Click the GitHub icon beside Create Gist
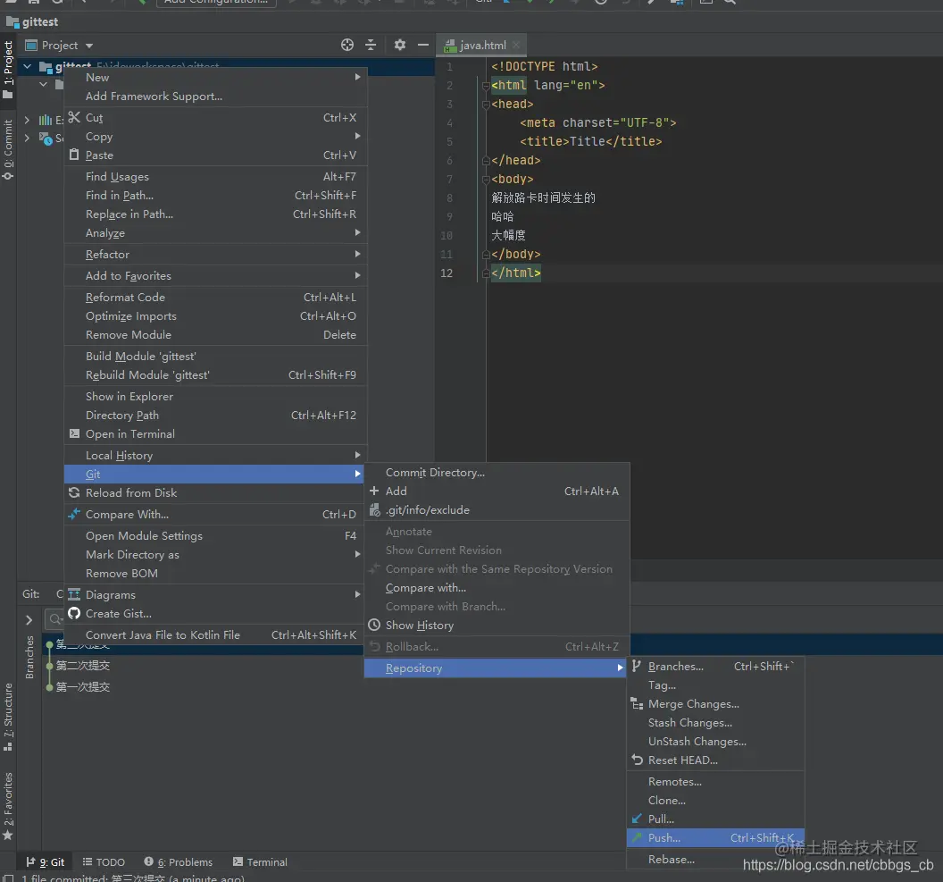The image size is (943, 882). pyautogui.click(x=74, y=613)
